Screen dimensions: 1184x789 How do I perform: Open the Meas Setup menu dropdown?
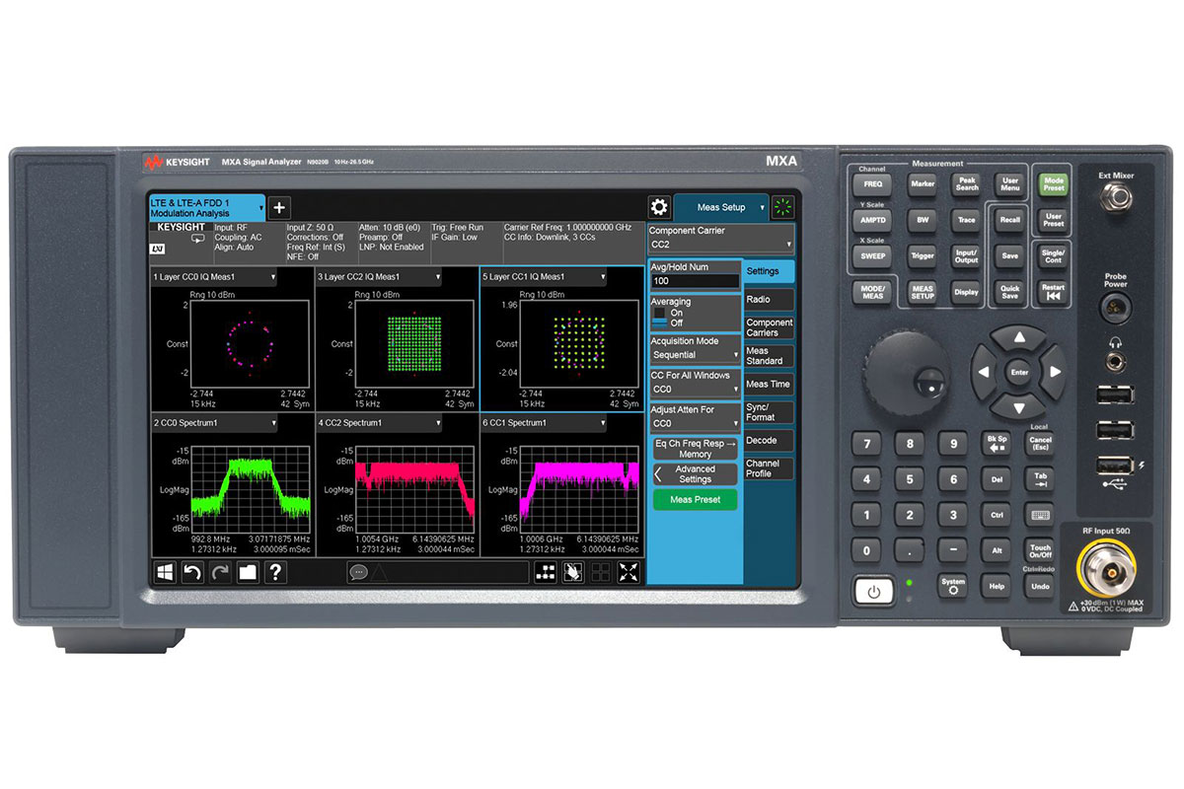pyautogui.click(x=721, y=207)
